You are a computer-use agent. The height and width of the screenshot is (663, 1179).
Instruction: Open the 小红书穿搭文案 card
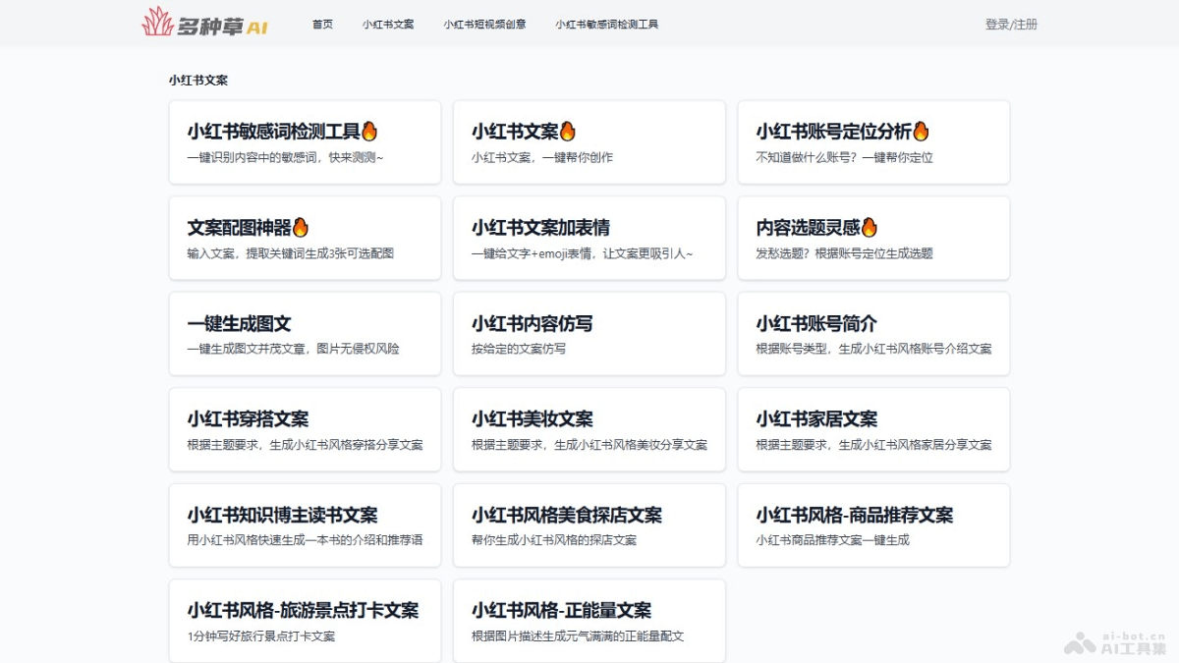(x=305, y=429)
